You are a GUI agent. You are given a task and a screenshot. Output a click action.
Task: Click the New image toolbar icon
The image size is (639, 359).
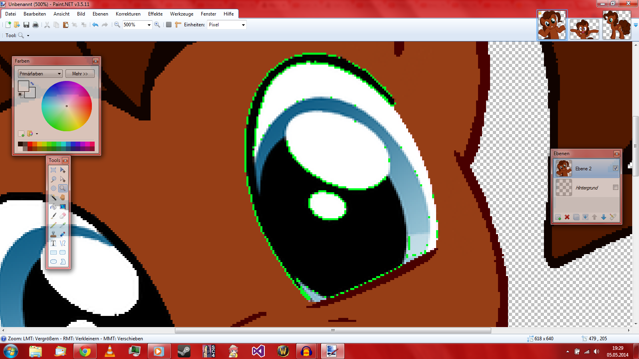(x=8, y=25)
